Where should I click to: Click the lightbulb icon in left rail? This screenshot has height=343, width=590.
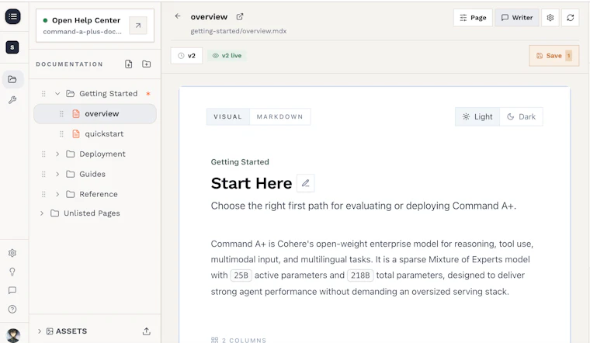click(x=12, y=272)
